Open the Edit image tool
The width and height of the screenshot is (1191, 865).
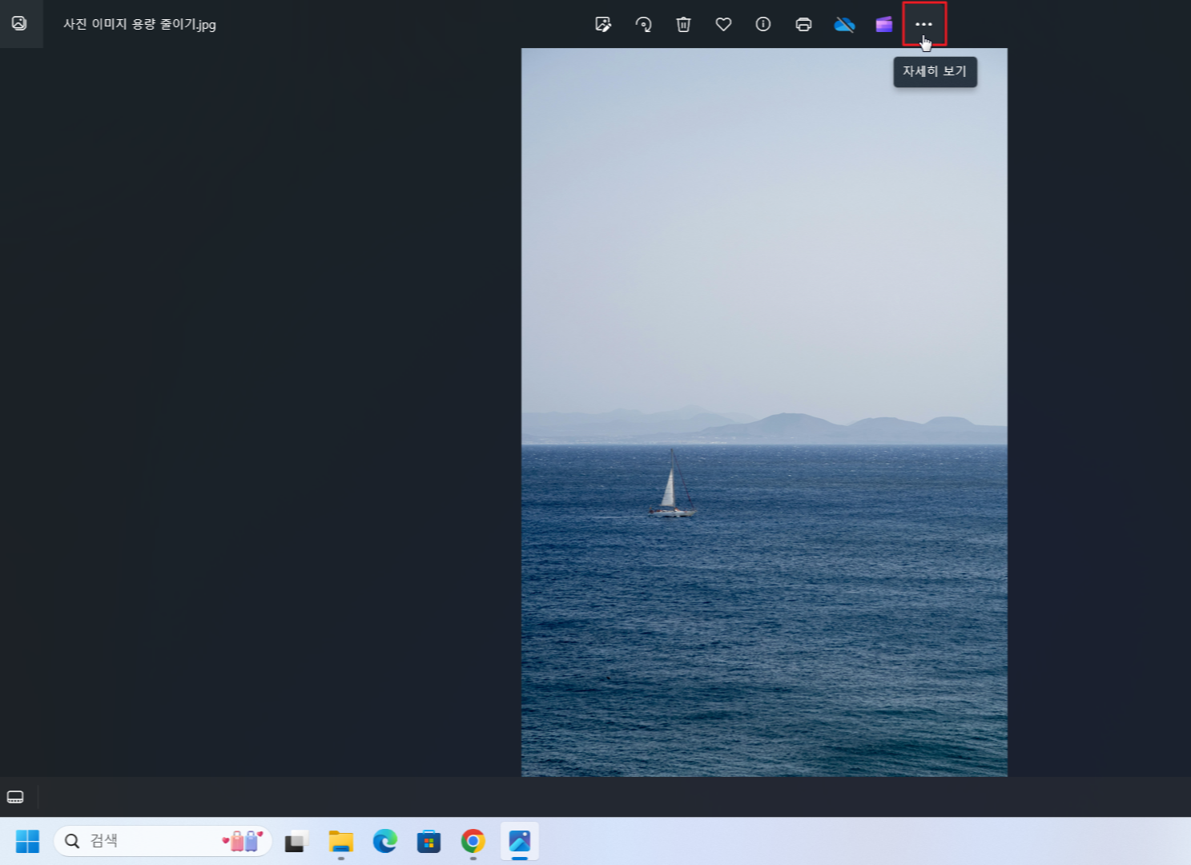coord(603,24)
